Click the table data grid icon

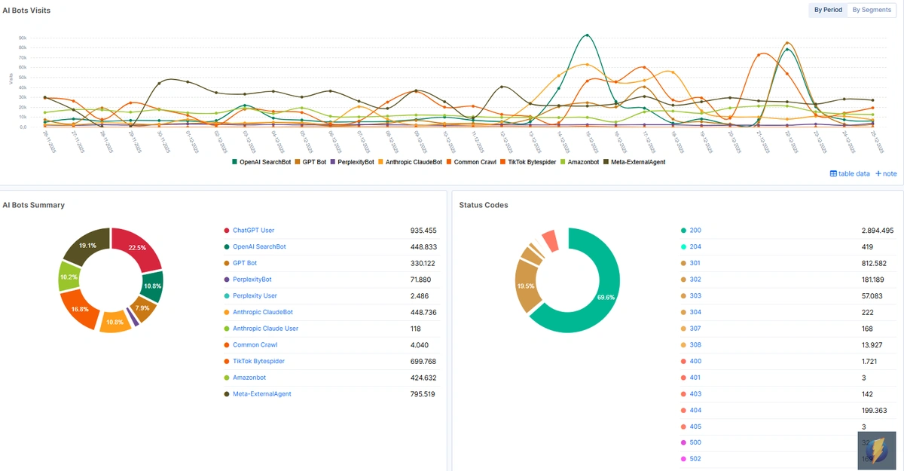[x=833, y=174]
